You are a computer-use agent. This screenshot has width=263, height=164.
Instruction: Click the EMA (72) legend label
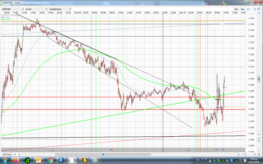[x=5, y=17]
